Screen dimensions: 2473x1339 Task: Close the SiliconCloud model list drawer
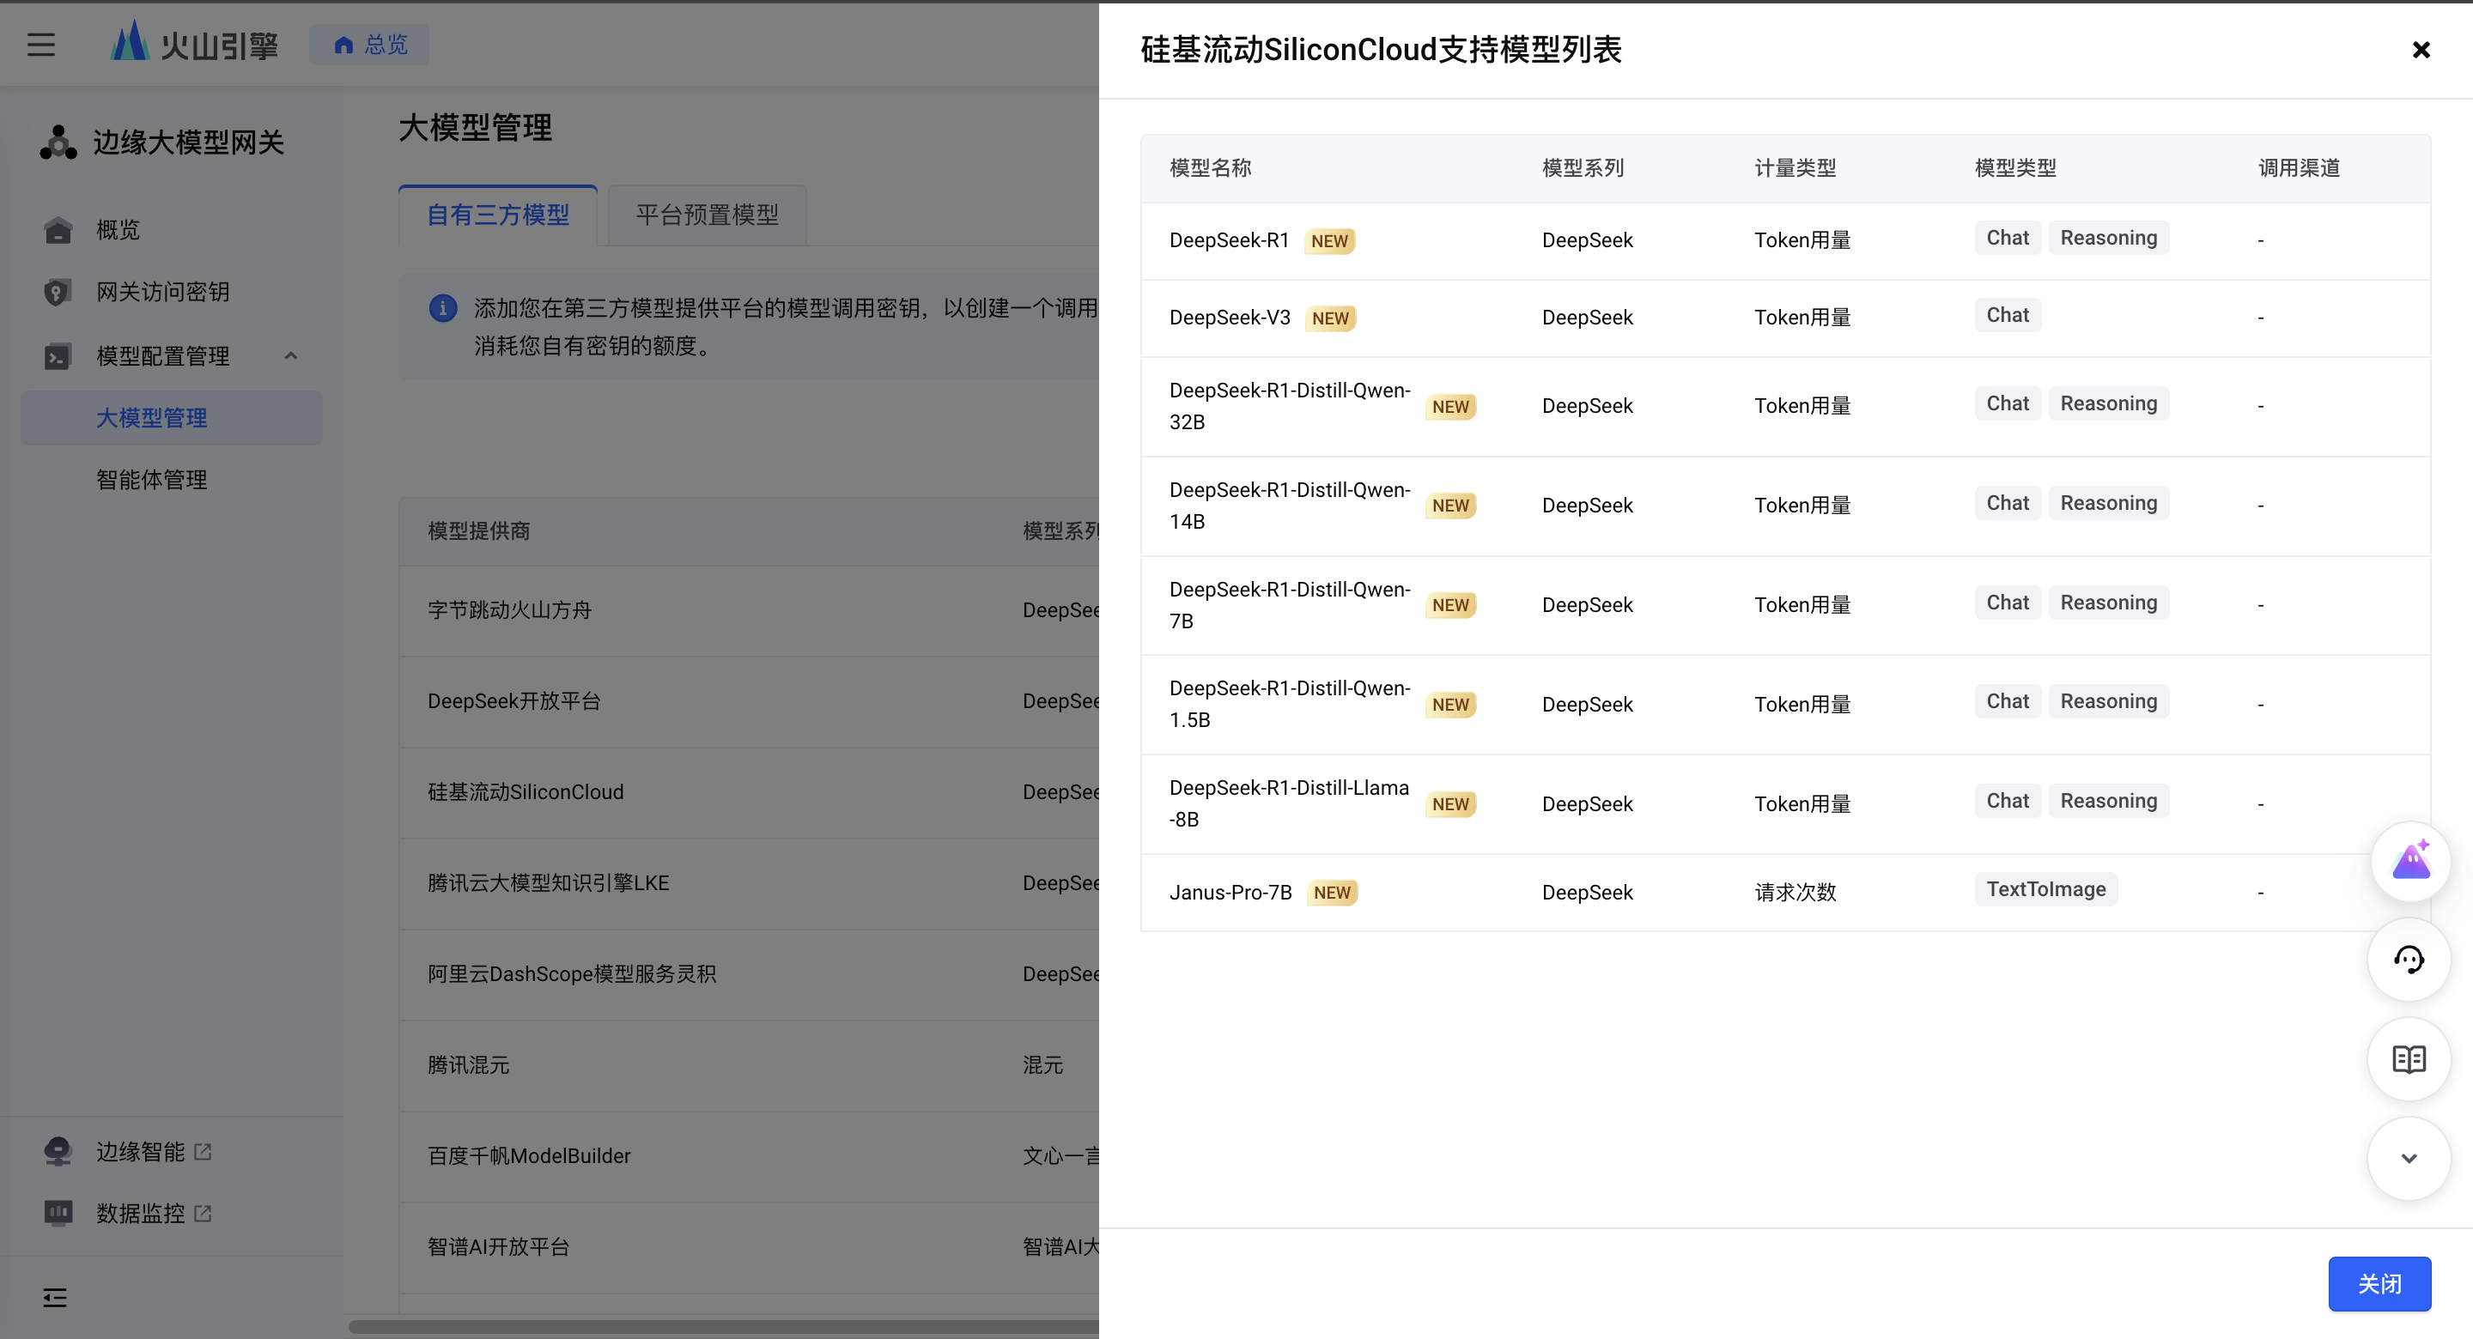tap(2421, 50)
